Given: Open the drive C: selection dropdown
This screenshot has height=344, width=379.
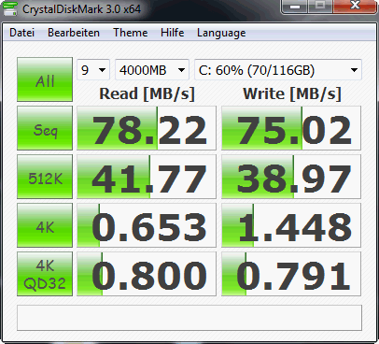Looking at the screenshot, I should coord(278,70).
